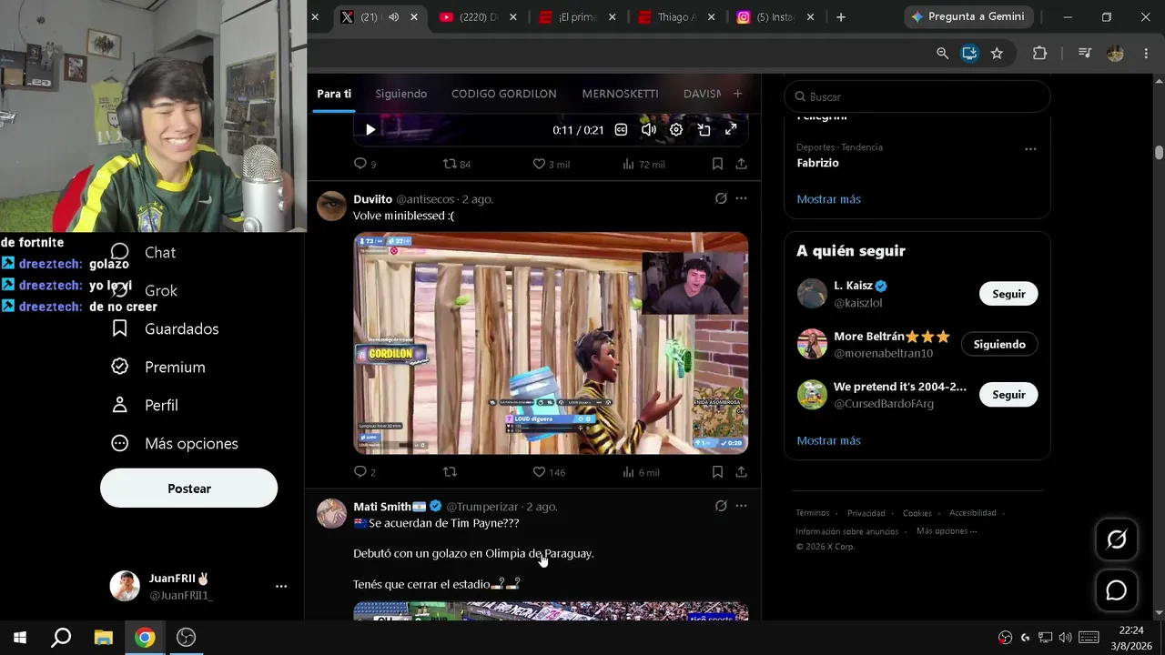This screenshot has height=655, width=1165.
Task: Bookmark Duviito's post
Action: point(717,472)
